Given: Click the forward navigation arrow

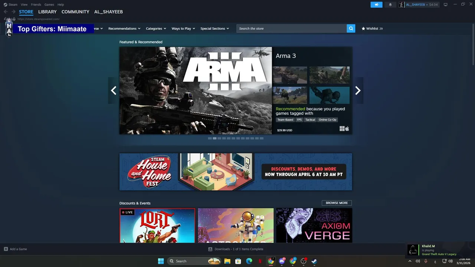Looking at the screenshot, I should [x=13, y=12].
